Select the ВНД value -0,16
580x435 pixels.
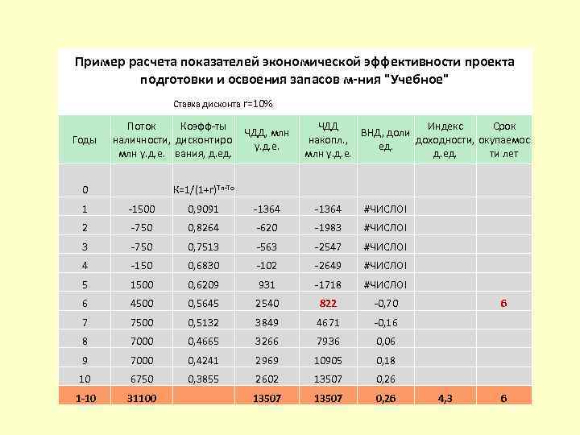pyautogui.click(x=386, y=322)
